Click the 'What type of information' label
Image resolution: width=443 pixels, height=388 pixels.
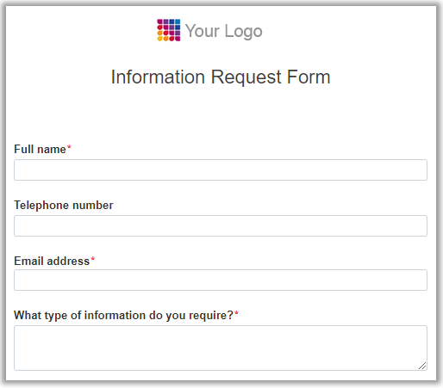click(124, 316)
